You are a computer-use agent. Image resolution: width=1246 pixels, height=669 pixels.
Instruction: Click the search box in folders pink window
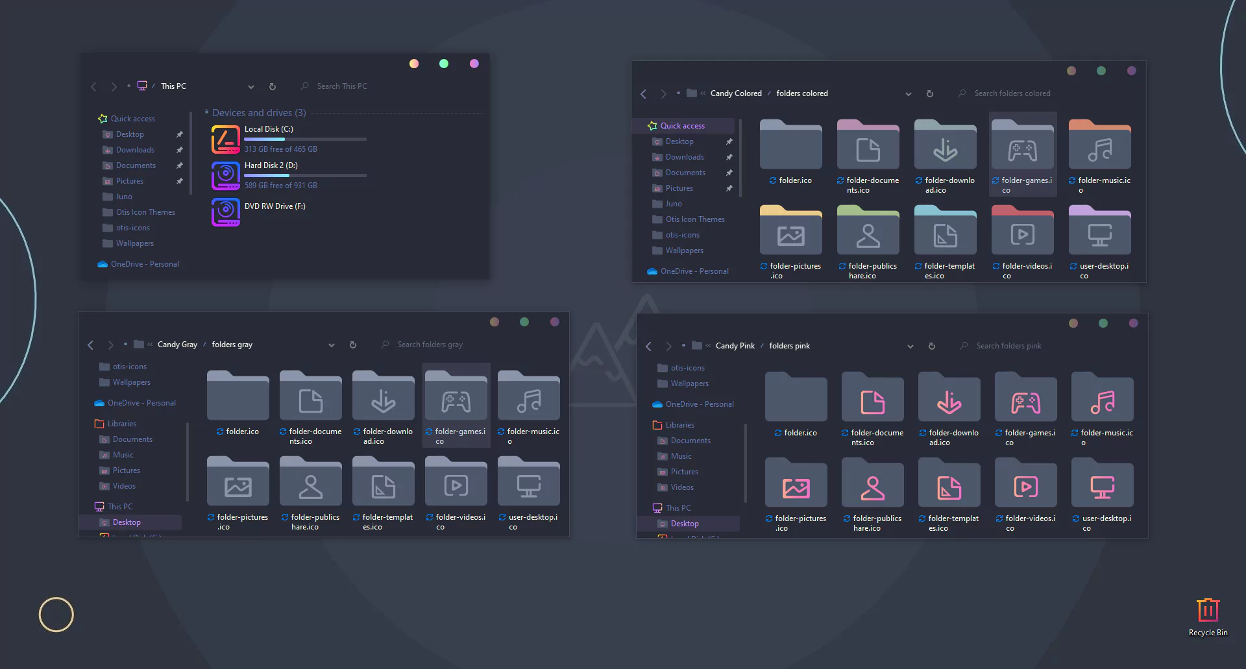coord(1008,346)
